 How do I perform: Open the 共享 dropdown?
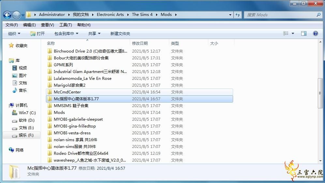[94, 34]
